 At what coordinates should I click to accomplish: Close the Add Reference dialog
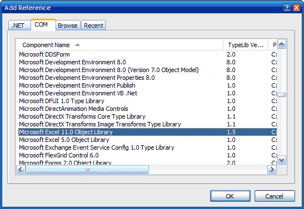click(x=296, y=8)
